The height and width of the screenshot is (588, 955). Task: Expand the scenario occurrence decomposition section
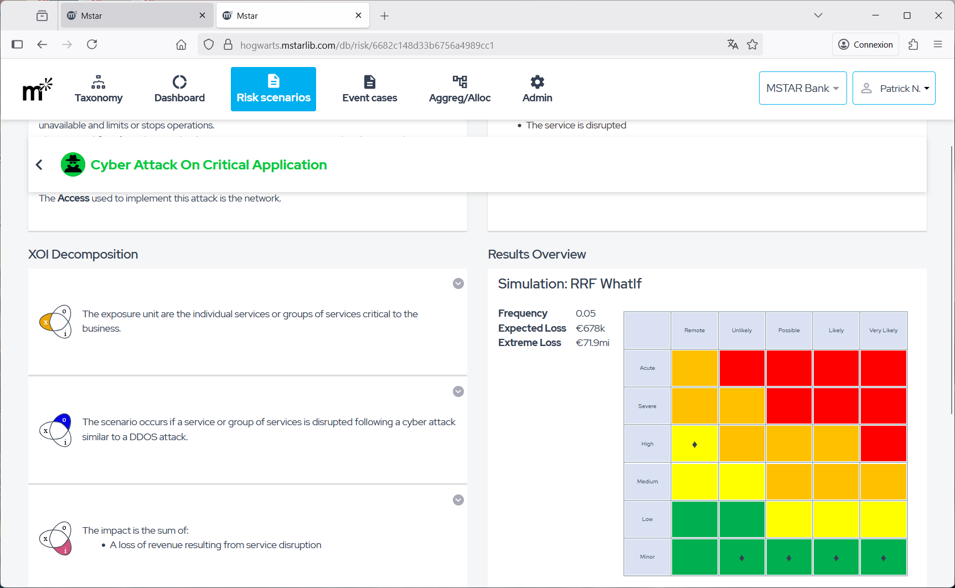[x=458, y=391]
